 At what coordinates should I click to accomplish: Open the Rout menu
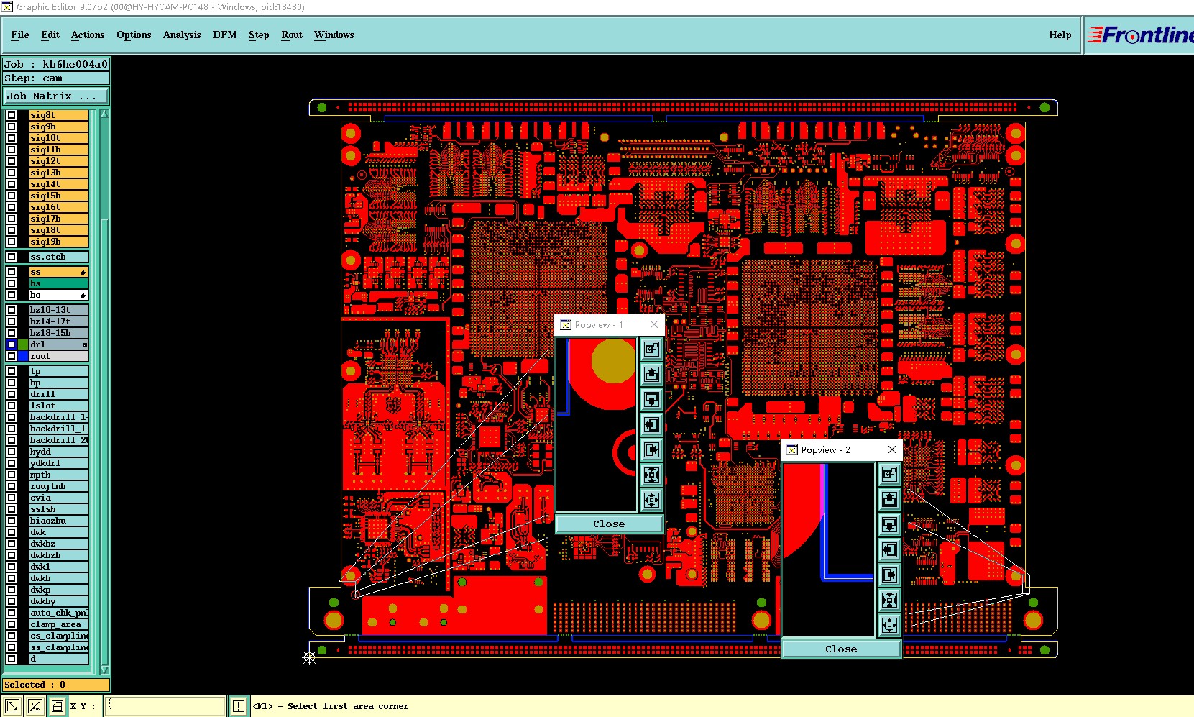(x=292, y=35)
